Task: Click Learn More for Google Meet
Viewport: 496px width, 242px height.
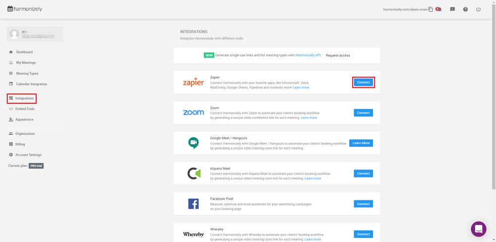Action: (x=361, y=143)
